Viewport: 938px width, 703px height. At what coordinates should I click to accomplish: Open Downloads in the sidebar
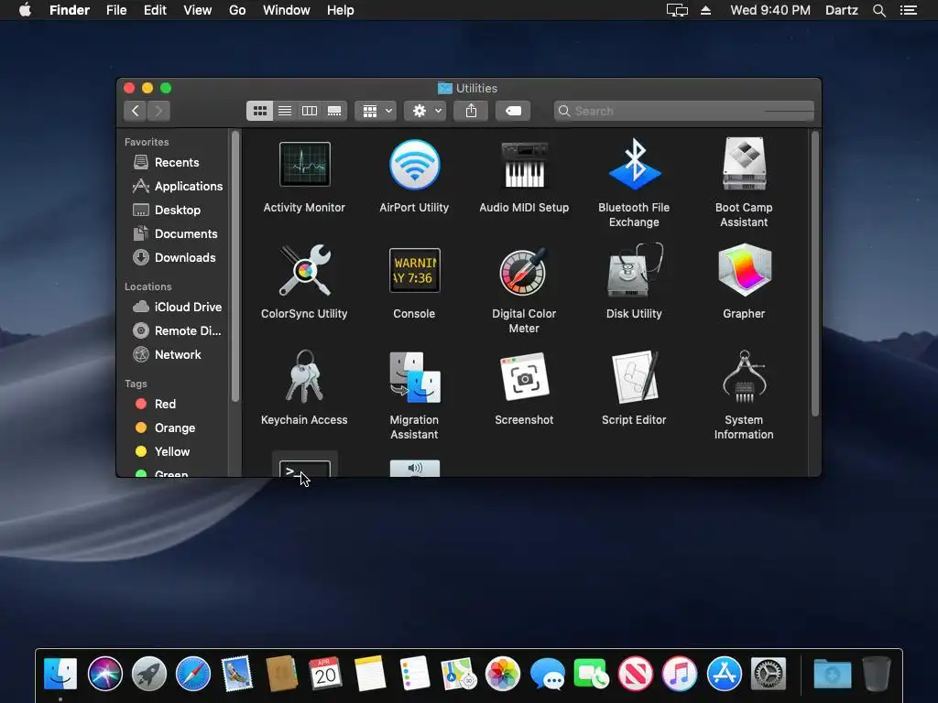[173, 257]
